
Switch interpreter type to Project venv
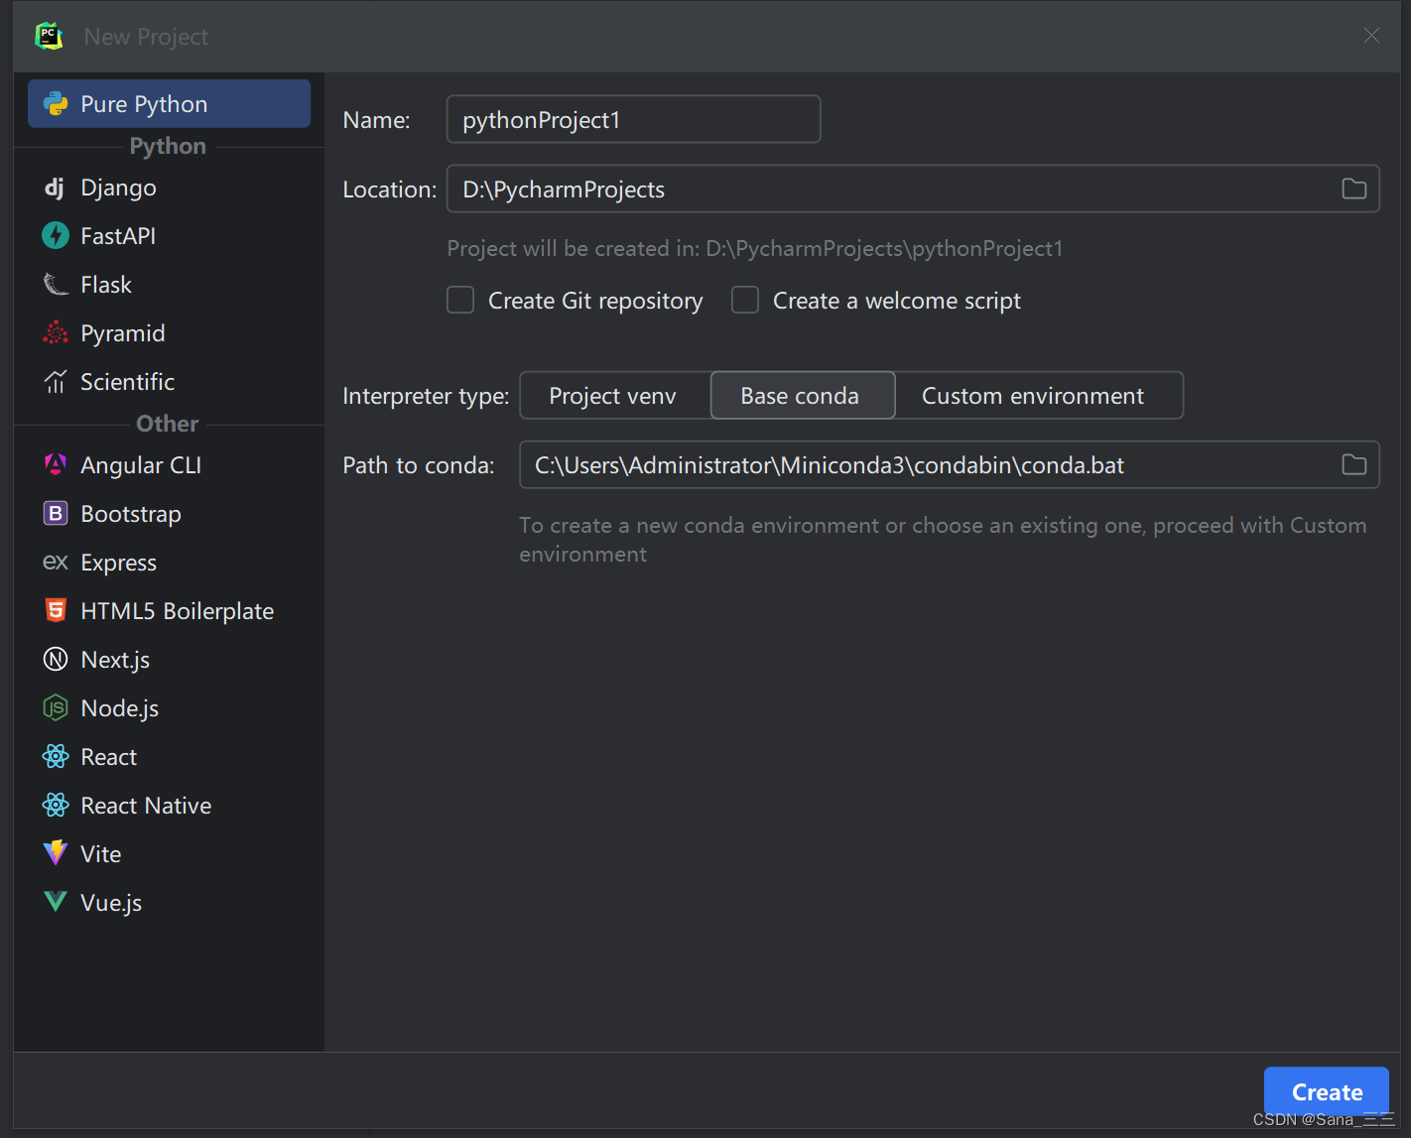click(x=613, y=395)
